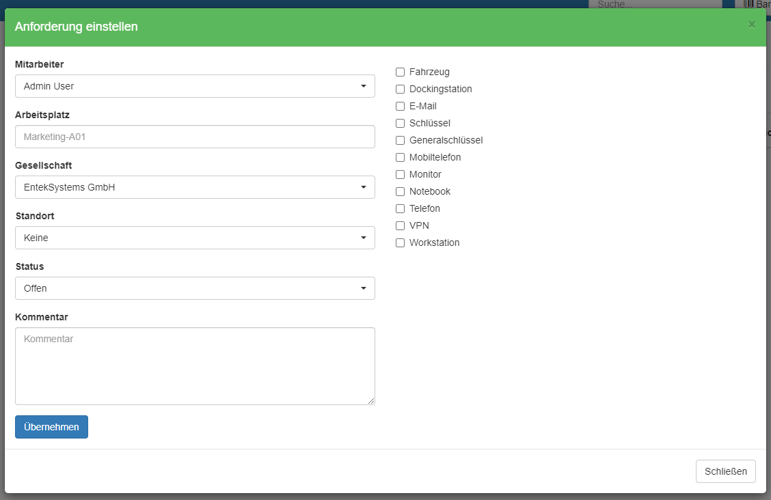
Task: Tick the Dockingstation checkbox
Action: pyautogui.click(x=401, y=89)
